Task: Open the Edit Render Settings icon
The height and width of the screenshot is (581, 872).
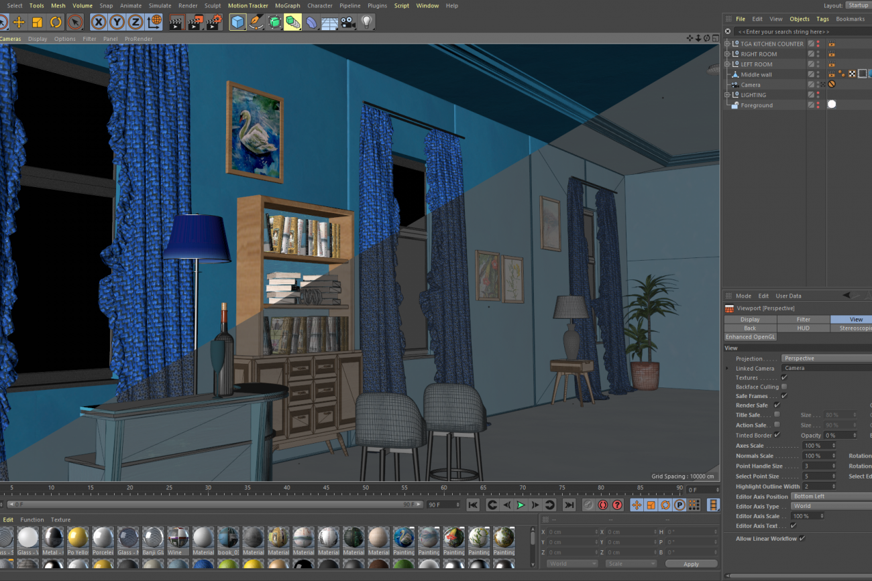Action: coord(214,22)
